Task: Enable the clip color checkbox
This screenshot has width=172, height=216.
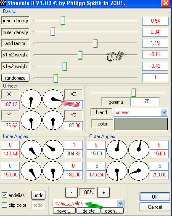Action: click(4, 205)
